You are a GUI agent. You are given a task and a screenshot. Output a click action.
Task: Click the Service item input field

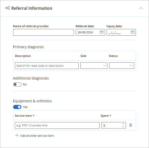(57, 125)
